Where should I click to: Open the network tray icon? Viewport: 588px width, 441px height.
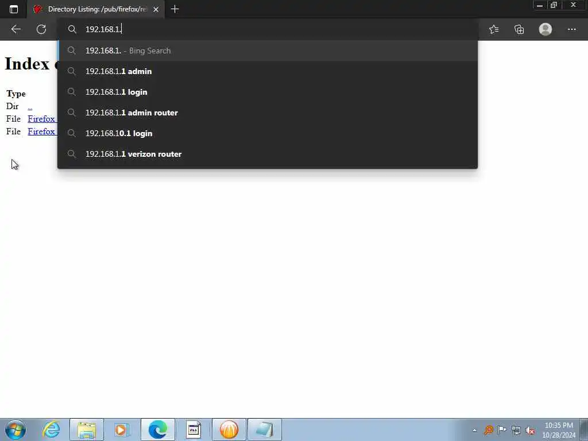coord(516,431)
